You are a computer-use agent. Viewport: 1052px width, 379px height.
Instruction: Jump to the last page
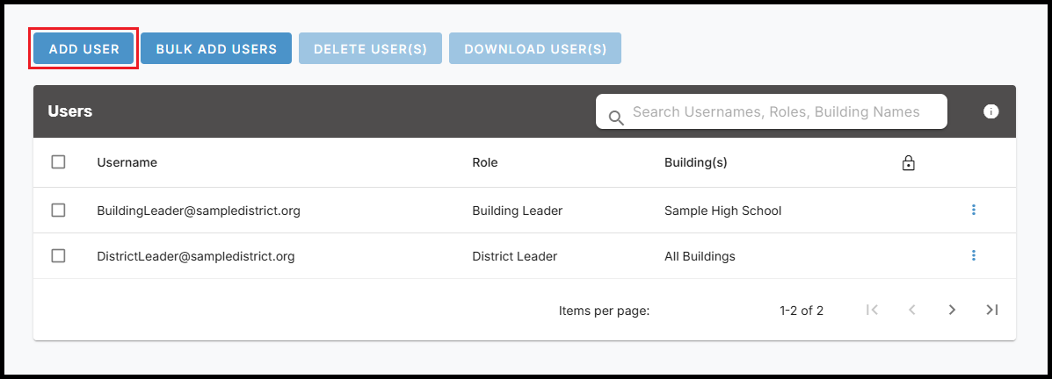(x=991, y=310)
